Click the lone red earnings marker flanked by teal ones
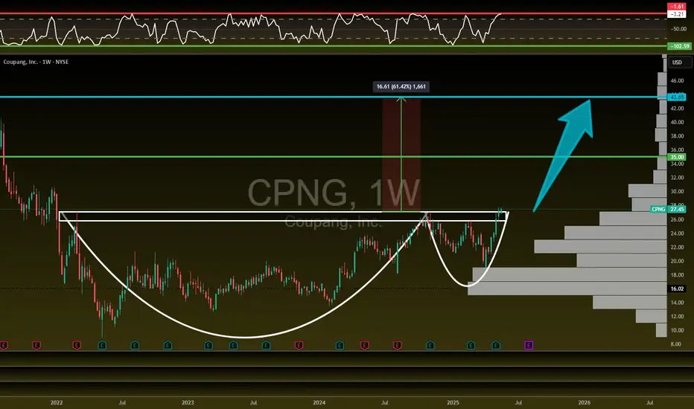The image size is (694, 409). (299, 345)
